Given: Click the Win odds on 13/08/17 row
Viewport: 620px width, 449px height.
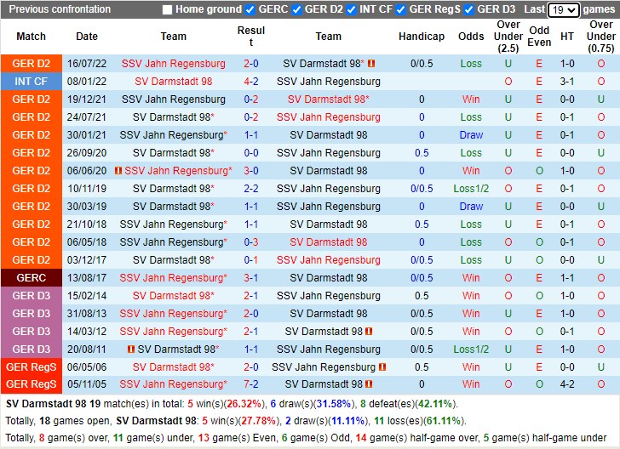Looking at the screenshot, I should pos(471,277).
